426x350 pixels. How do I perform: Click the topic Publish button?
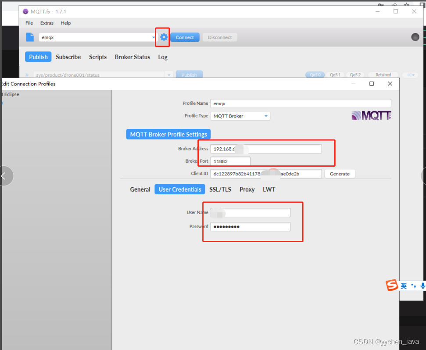(x=189, y=75)
